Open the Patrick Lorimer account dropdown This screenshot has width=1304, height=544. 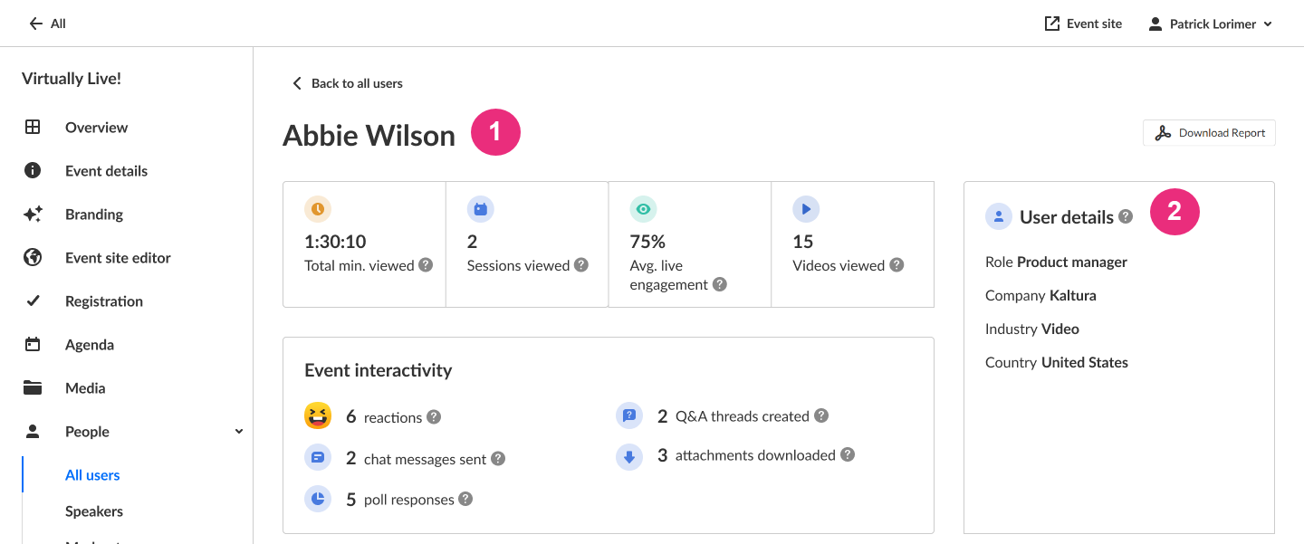point(1210,24)
